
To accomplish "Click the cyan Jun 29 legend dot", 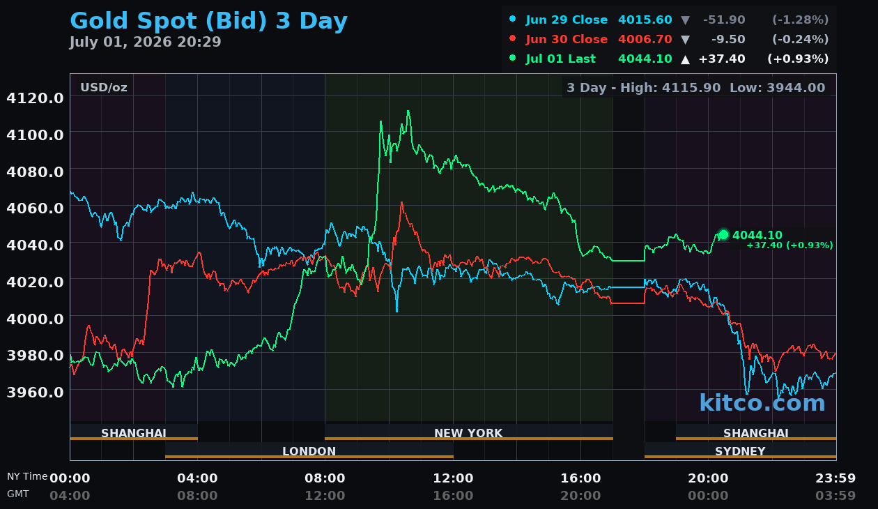I will coord(513,19).
